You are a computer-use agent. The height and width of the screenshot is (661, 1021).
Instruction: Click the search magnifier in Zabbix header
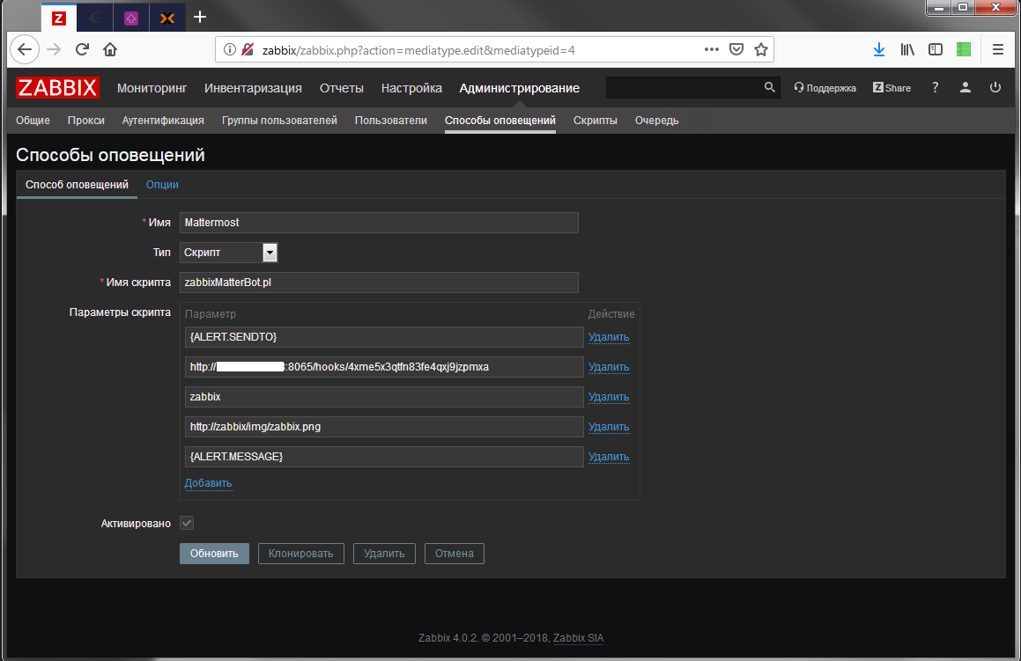[770, 87]
